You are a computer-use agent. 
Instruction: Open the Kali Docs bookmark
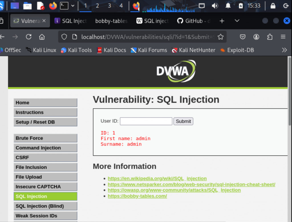click(111, 50)
